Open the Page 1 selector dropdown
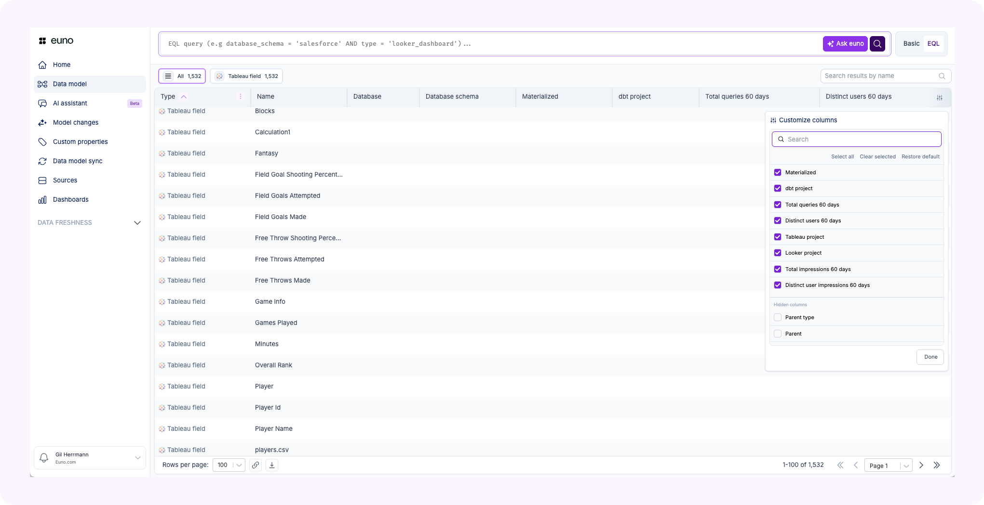The image size is (984, 505). tap(888, 466)
